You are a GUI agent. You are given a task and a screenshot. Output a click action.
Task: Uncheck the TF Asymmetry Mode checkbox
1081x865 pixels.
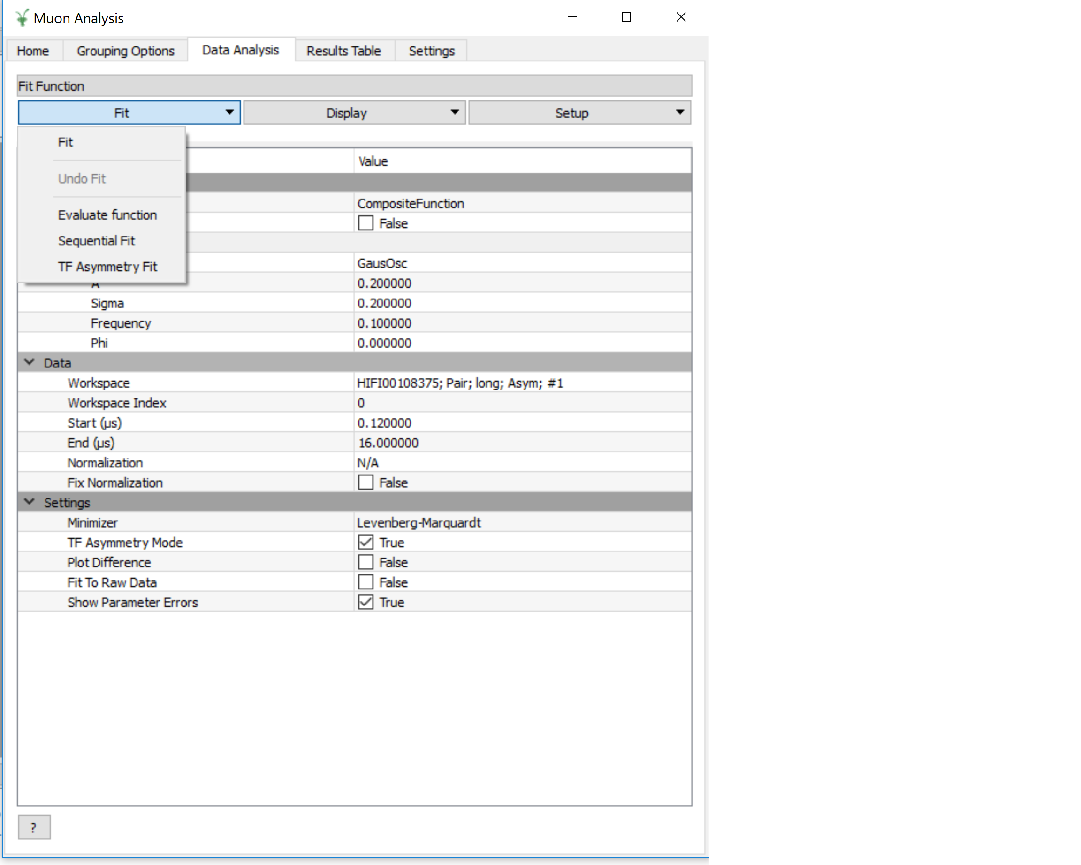click(365, 542)
